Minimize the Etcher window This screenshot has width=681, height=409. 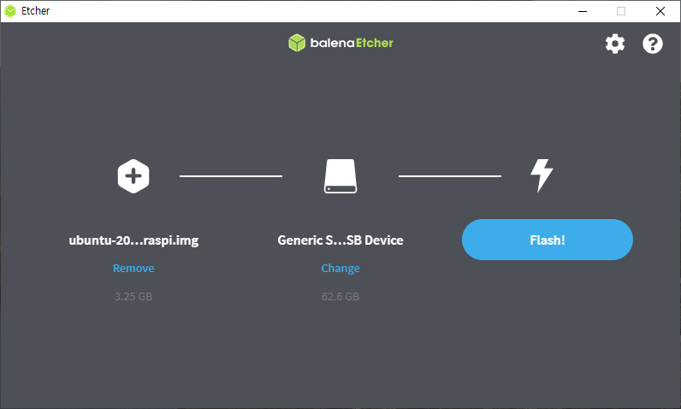coord(583,11)
